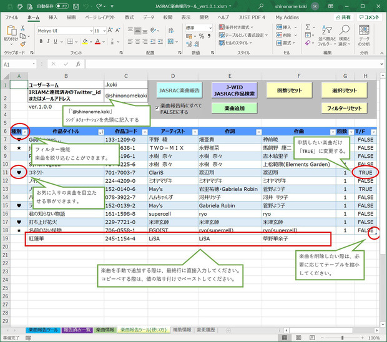387x342 pixels.
Task: Apply bold formatting with B button
Action: (41, 41)
